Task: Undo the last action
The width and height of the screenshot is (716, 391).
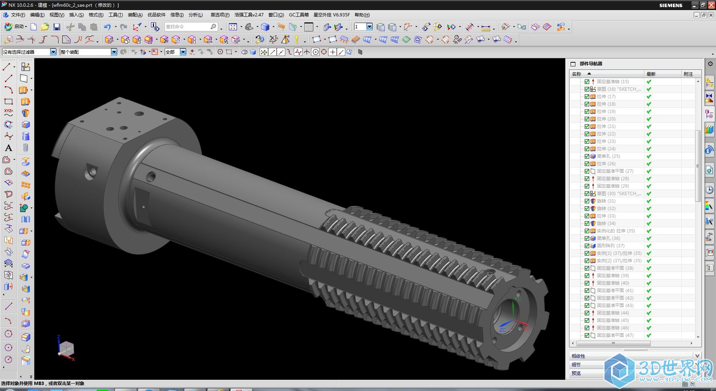Action: pyautogui.click(x=107, y=27)
